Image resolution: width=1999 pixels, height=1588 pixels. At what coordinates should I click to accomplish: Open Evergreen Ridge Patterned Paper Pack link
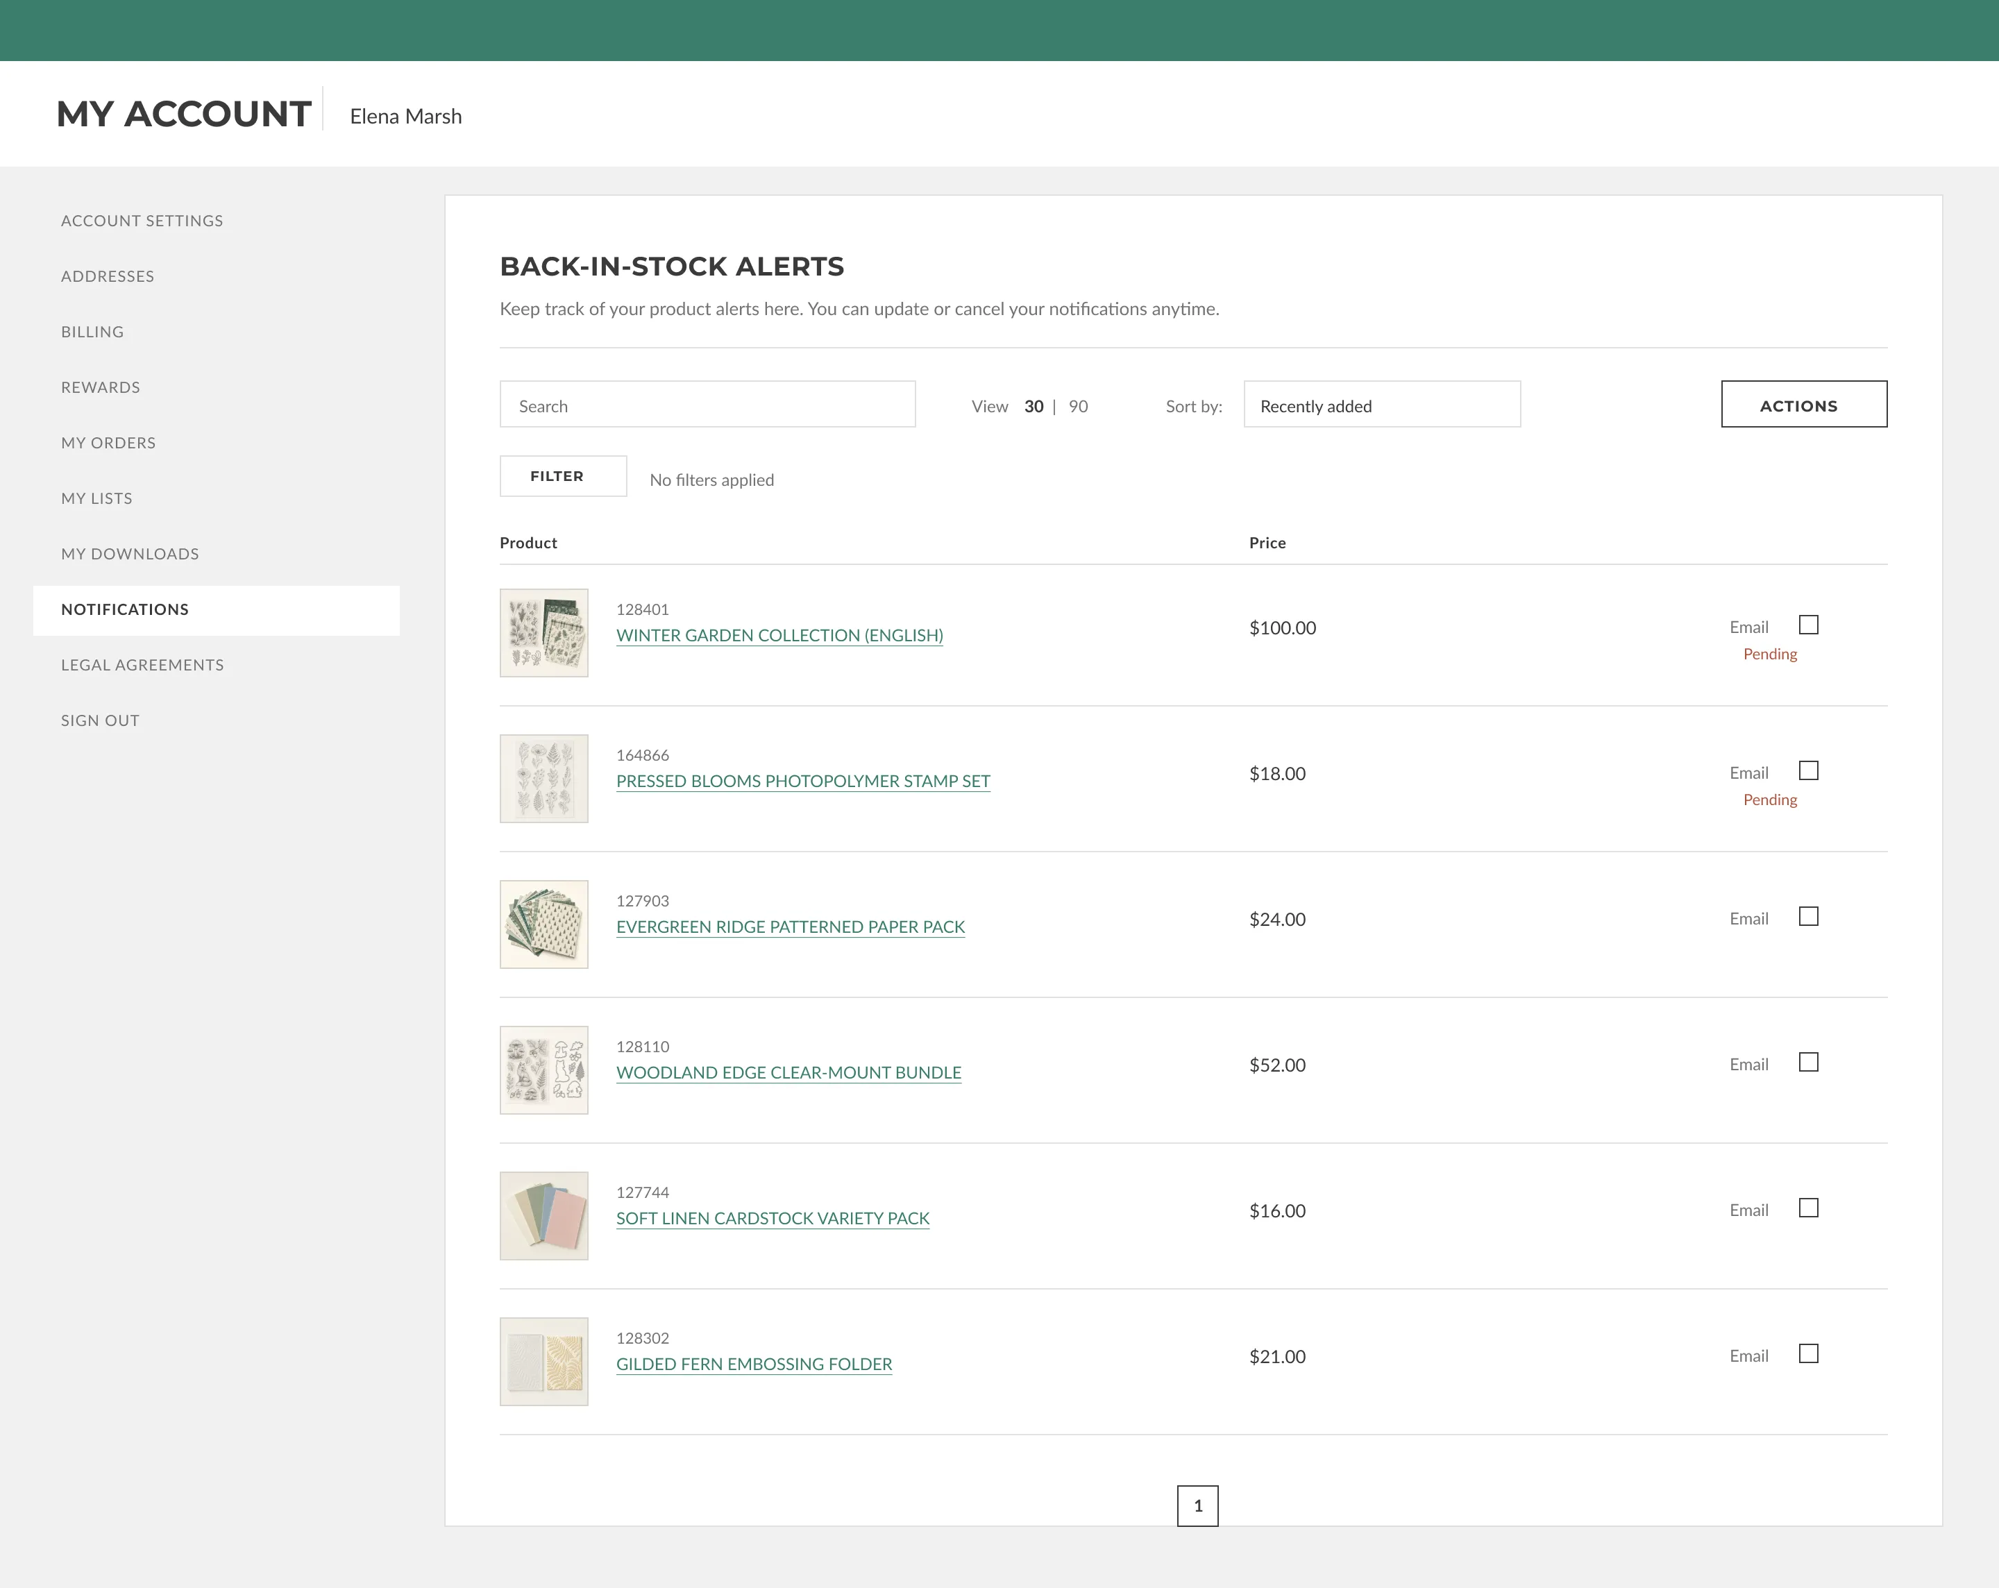pyautogui.click(x=790, y=926)
